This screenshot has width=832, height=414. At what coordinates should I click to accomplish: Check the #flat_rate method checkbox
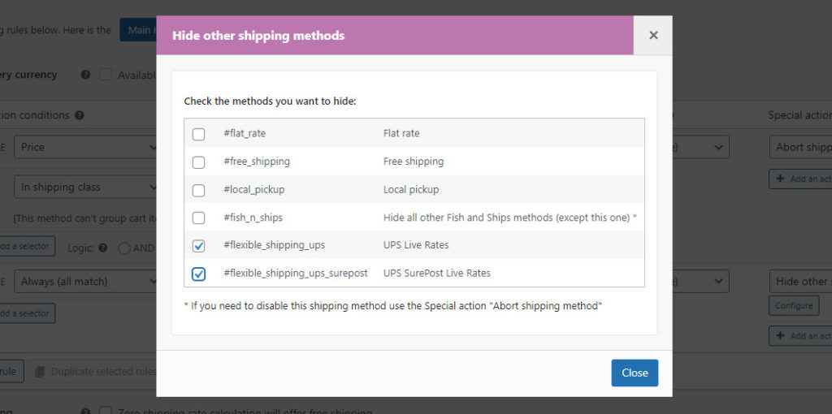198,134
